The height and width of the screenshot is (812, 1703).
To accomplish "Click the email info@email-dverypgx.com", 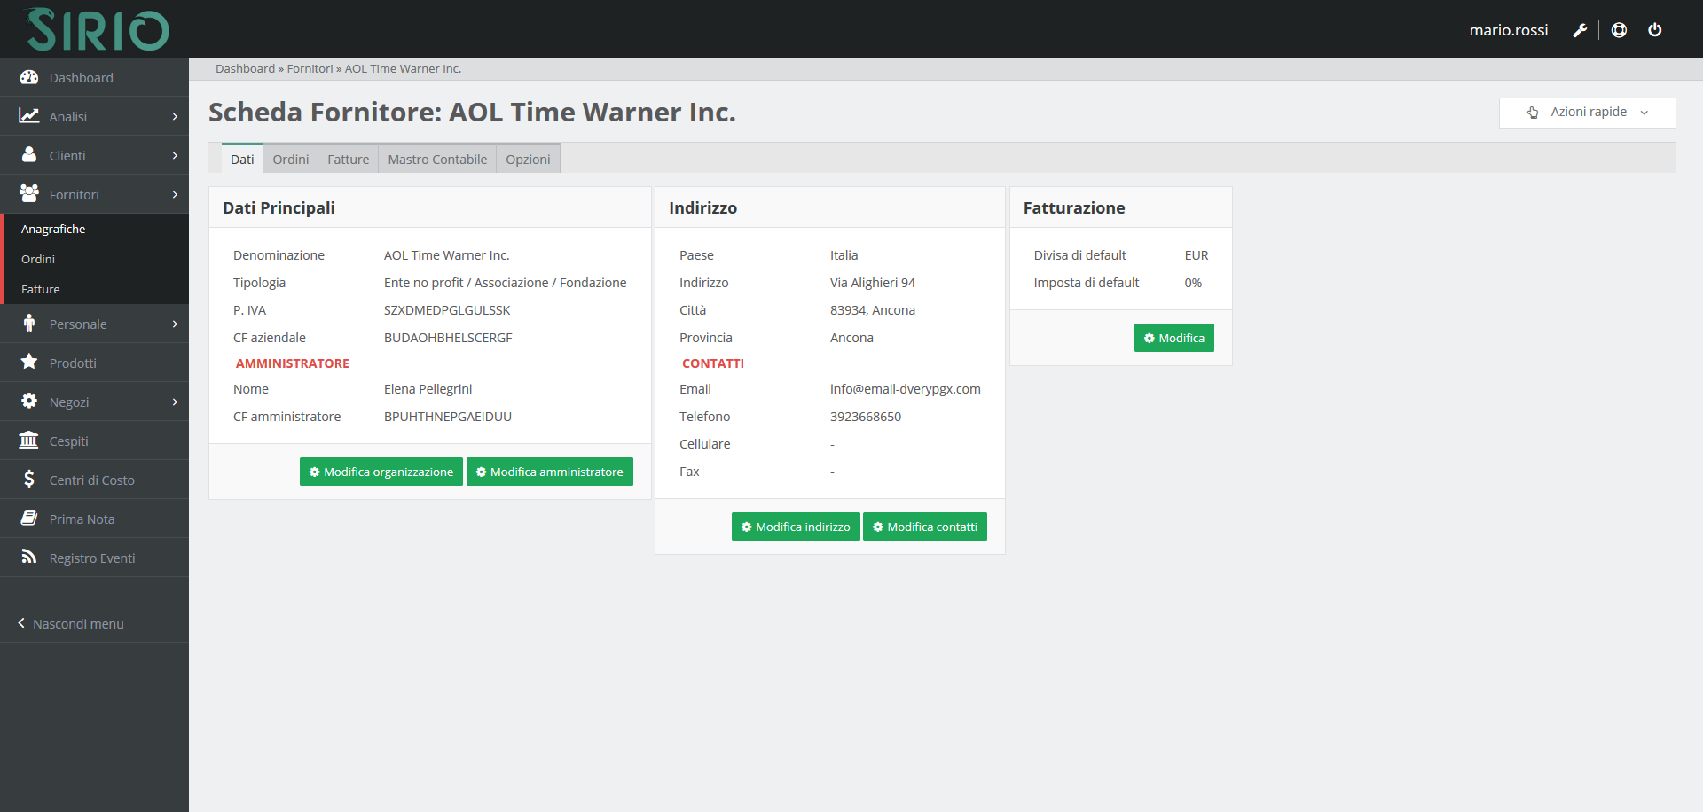I will pyautogui.click(x=906, y=389).
